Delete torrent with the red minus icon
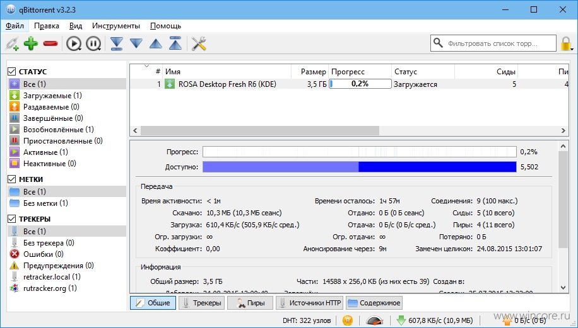The height and width of the screenshot is (328, 578). (x=50, y=44)
